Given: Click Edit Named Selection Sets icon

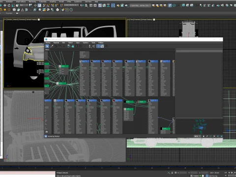Looking at the screenshot, I should coord(61,5).
